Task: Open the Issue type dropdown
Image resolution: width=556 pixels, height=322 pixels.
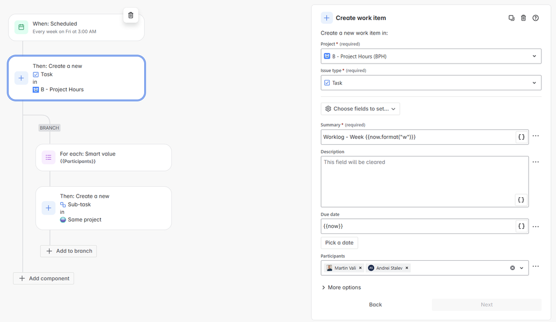Action: tap(431, 83)
